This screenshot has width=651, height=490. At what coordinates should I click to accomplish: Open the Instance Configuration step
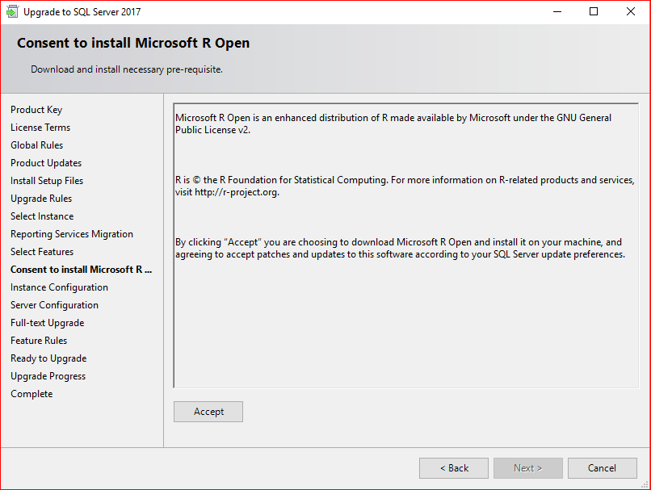tap(59, 287)
